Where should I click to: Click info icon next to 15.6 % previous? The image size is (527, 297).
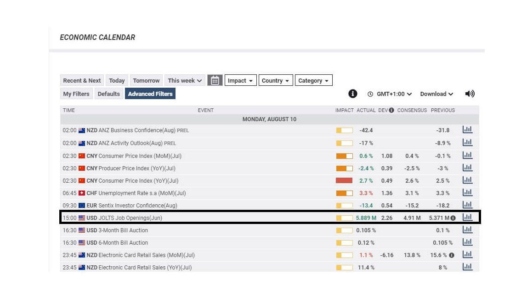pos(452,255)
